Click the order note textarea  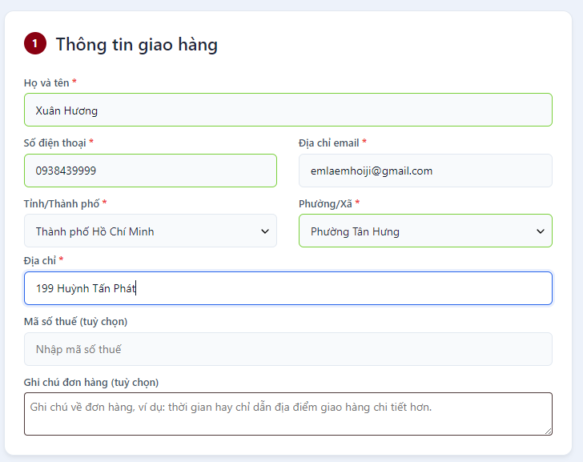click(287, 413)
